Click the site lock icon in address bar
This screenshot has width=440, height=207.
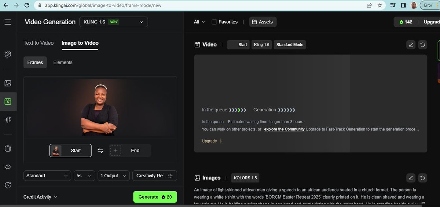(x=40, y=5)
